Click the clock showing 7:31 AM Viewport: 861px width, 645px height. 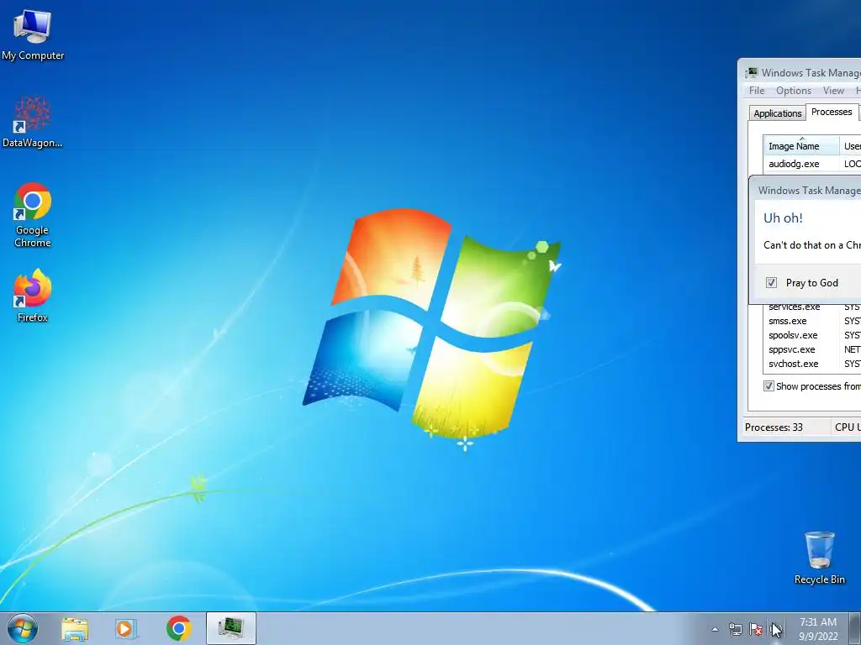click(x=818, y=628)
